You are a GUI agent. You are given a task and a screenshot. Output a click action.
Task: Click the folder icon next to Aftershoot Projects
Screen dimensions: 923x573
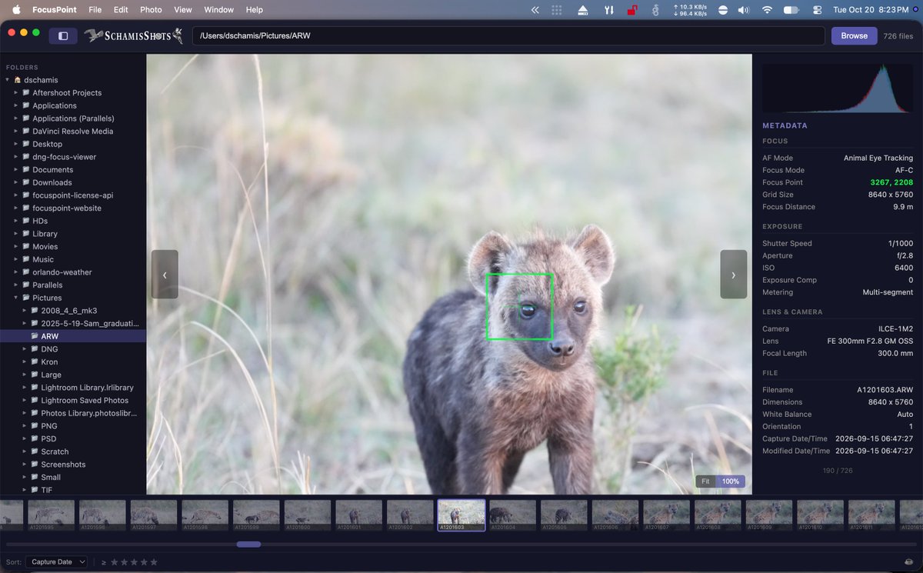click(25, 93)
